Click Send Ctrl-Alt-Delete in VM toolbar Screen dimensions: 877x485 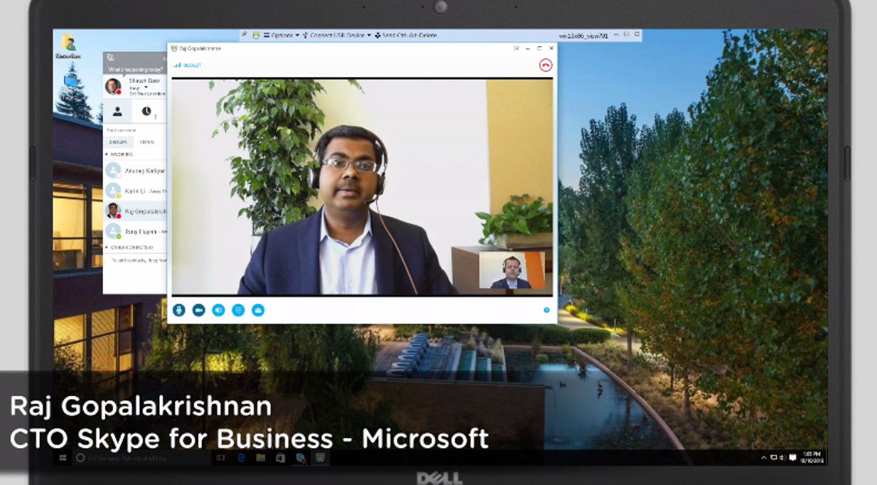[x=406, y=35]
